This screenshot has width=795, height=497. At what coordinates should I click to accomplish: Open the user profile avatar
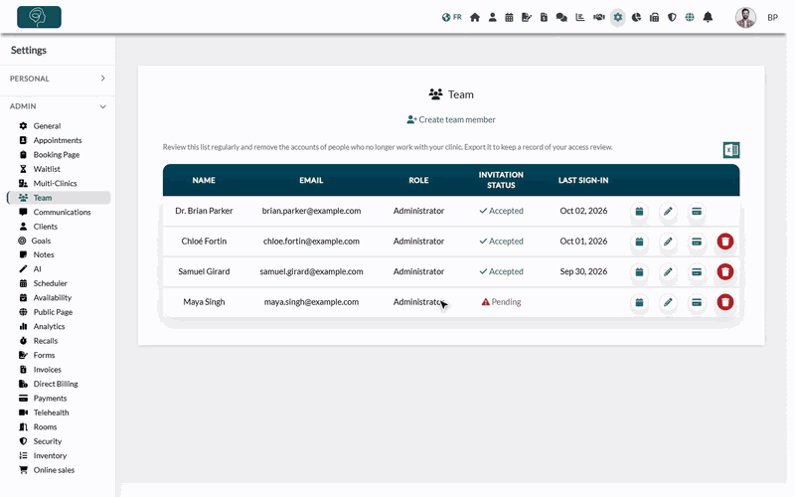[745, 17]
